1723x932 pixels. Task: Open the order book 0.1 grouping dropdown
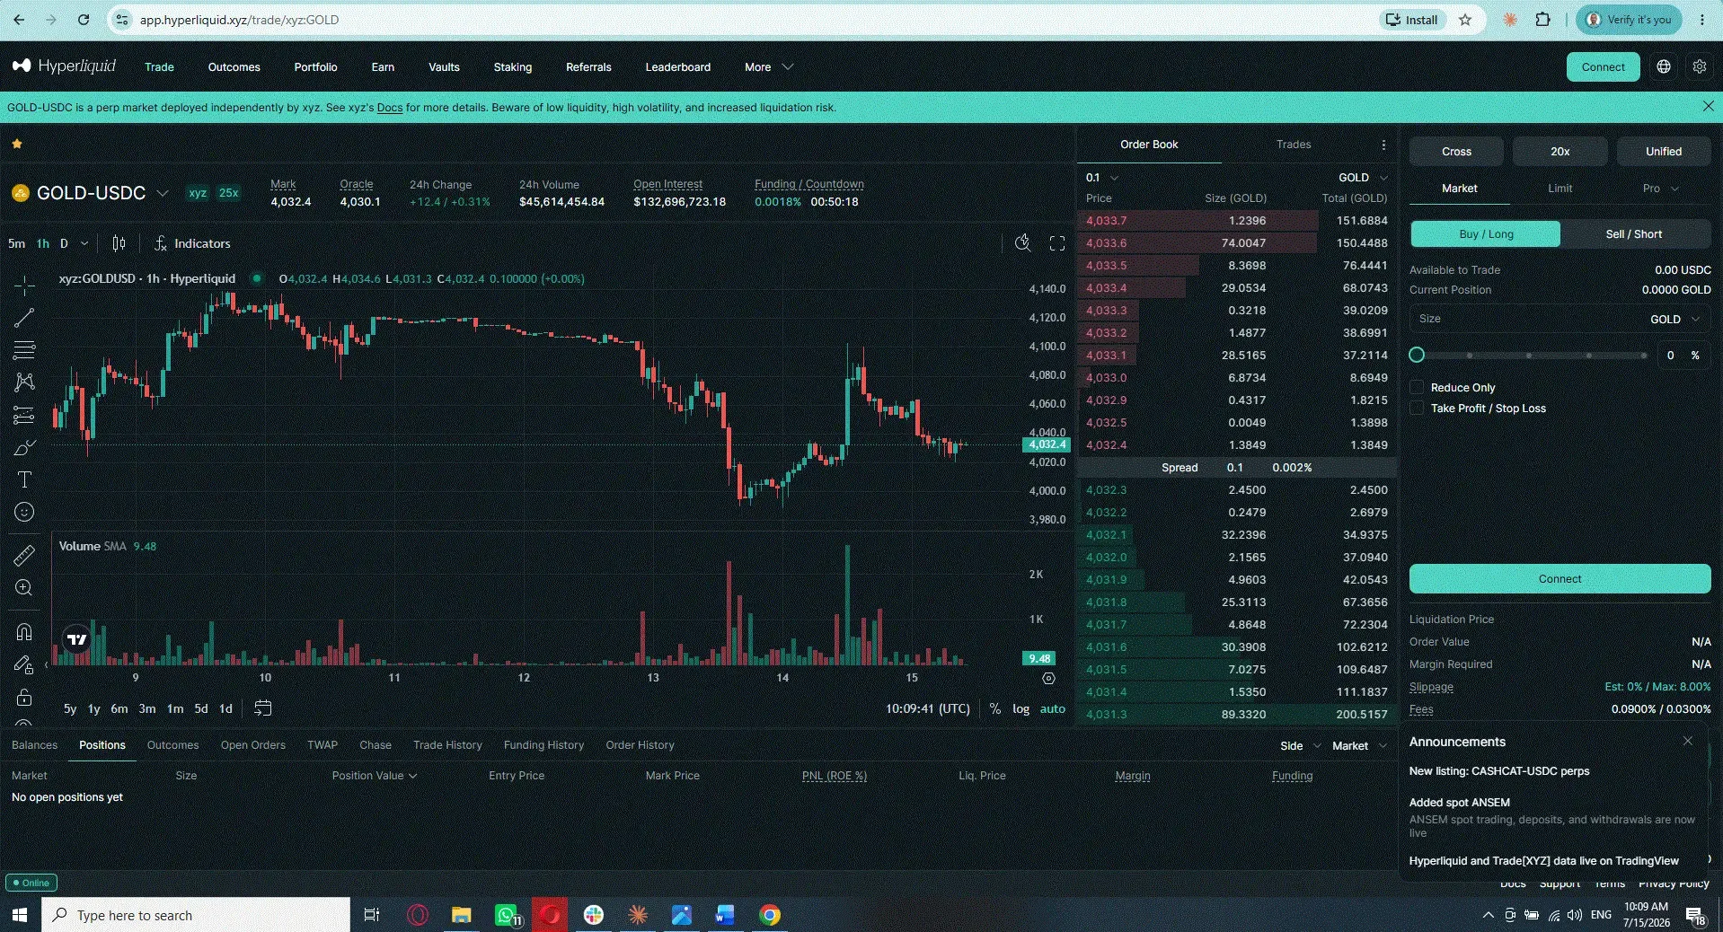(1101, 178)
